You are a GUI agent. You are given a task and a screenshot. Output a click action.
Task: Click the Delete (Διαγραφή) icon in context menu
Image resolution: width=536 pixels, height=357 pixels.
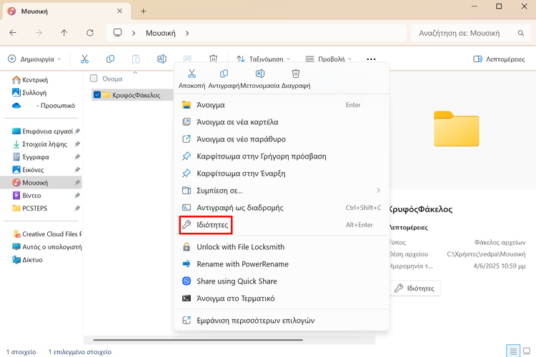296,74
